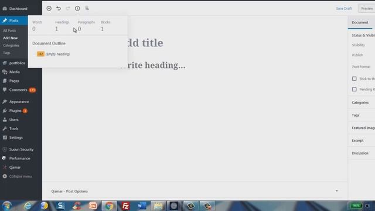Click the Users person icon
Image resolution: width=375 pixels, height=211 pixels.
(5, 120)
